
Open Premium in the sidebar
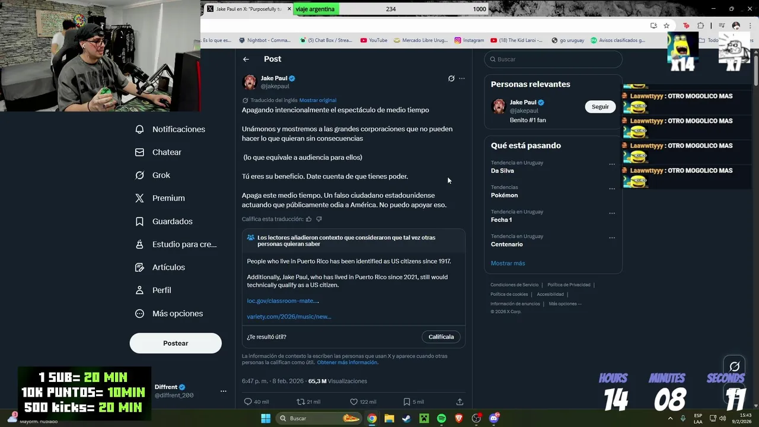(160, 198)
